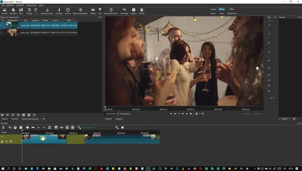Save project with Salva icon

click(21, 11)
